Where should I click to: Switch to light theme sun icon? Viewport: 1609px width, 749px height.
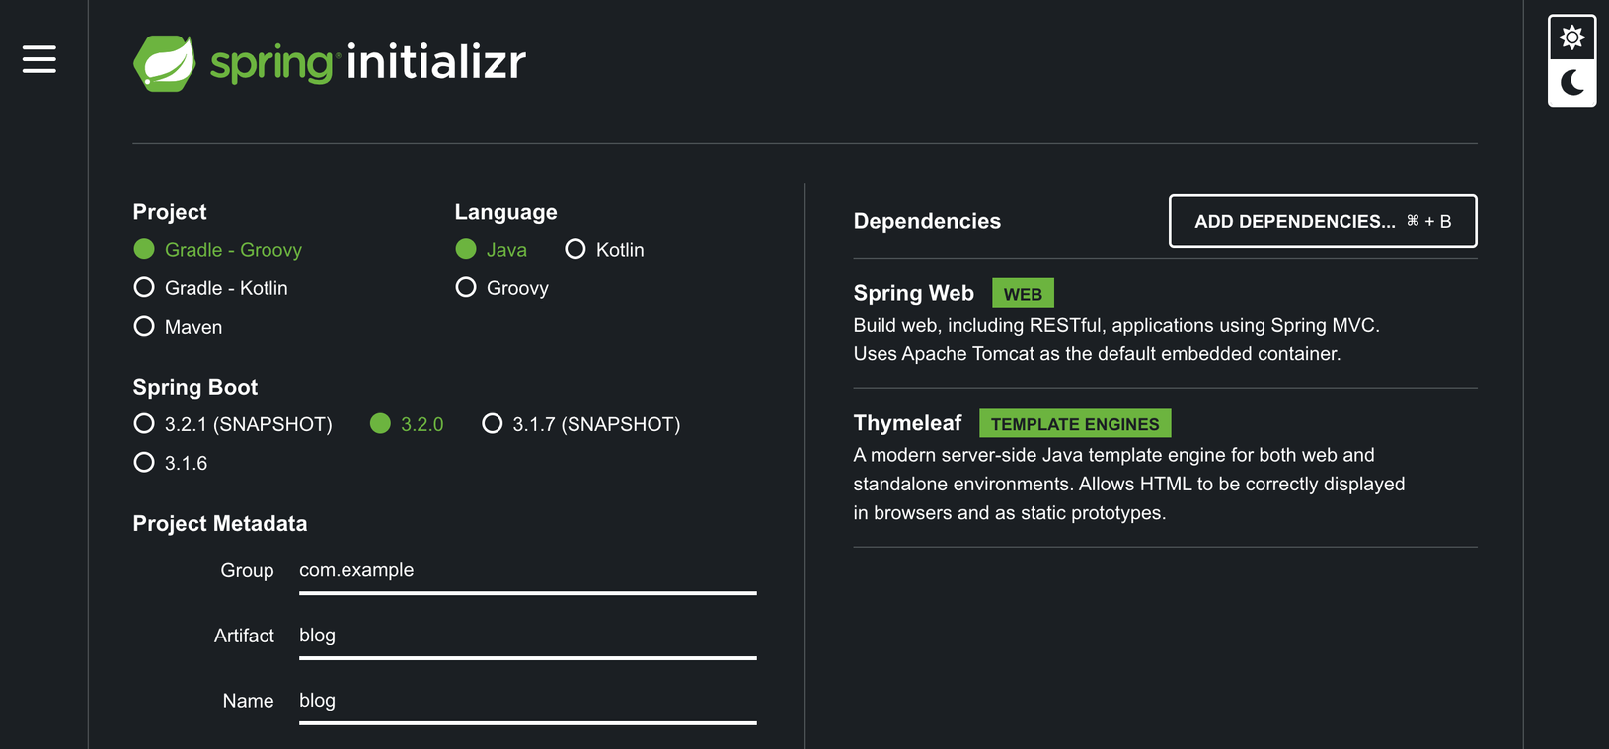[1572, 37]
